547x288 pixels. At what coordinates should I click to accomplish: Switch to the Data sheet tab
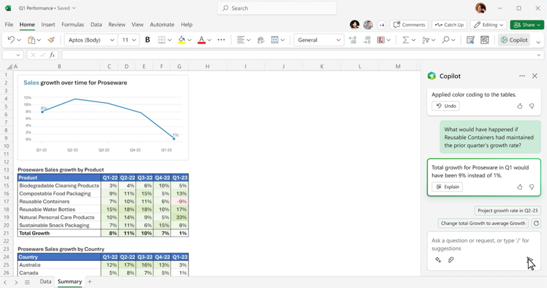pos(45,282)
